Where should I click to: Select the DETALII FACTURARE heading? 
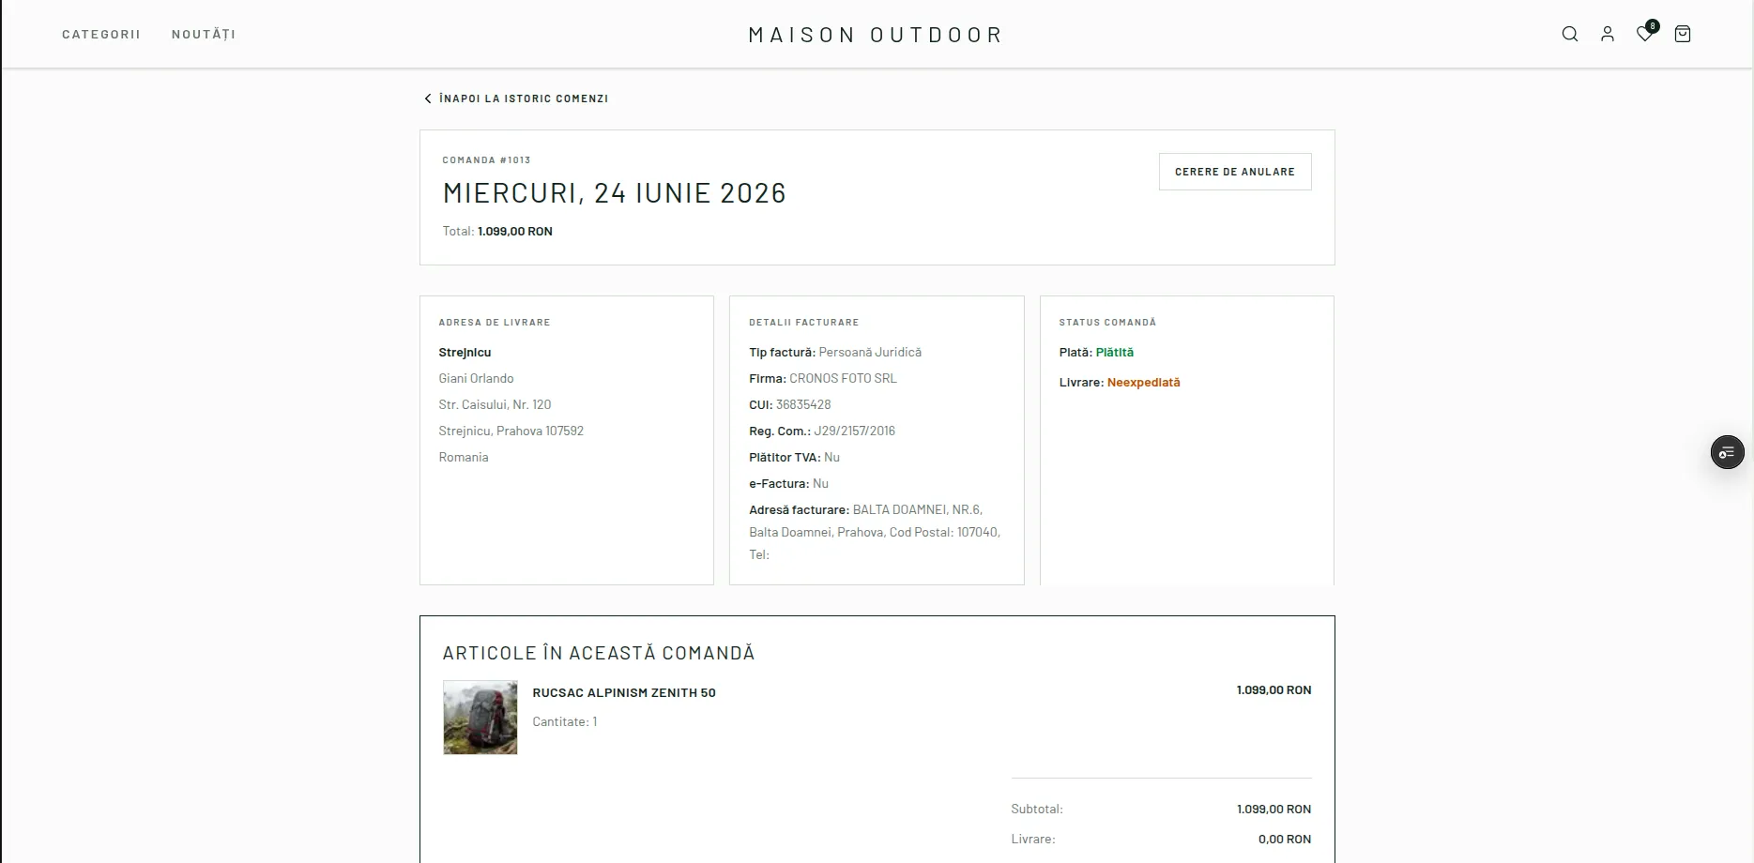804,323
